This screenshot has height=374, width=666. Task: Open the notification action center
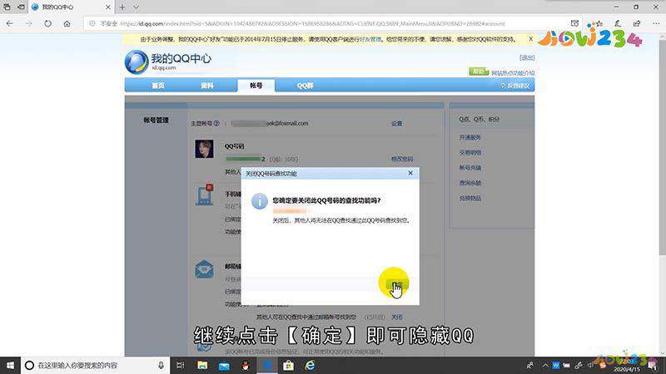pos(653,365)
